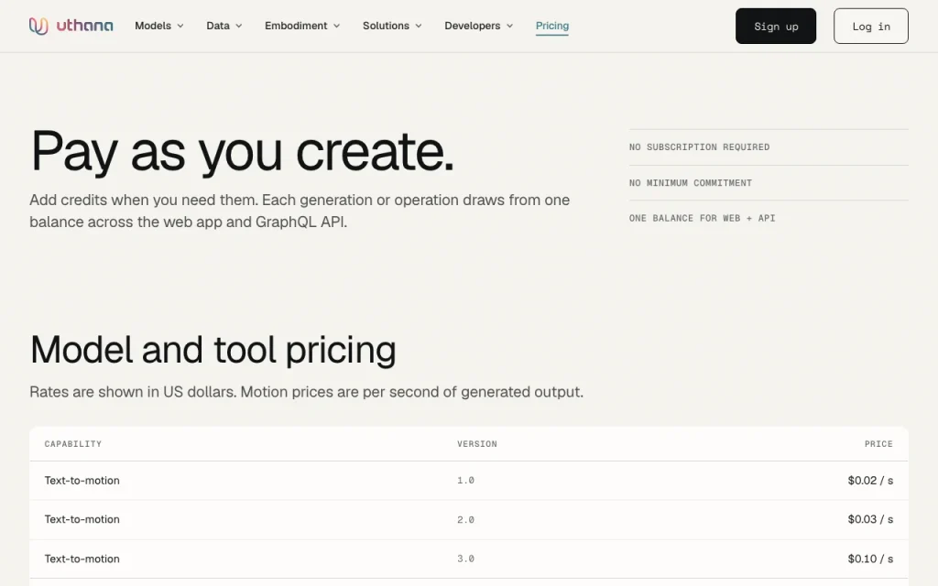Viewport: 938px width, 586px height.
Task: Click ONE BALANCE FOR WEB + API text
Action: tap(703, 218)
